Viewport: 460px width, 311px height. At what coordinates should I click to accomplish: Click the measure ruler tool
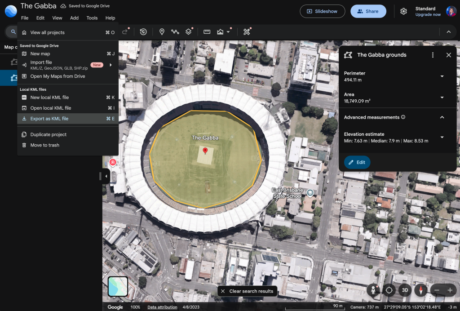point(207,32)
